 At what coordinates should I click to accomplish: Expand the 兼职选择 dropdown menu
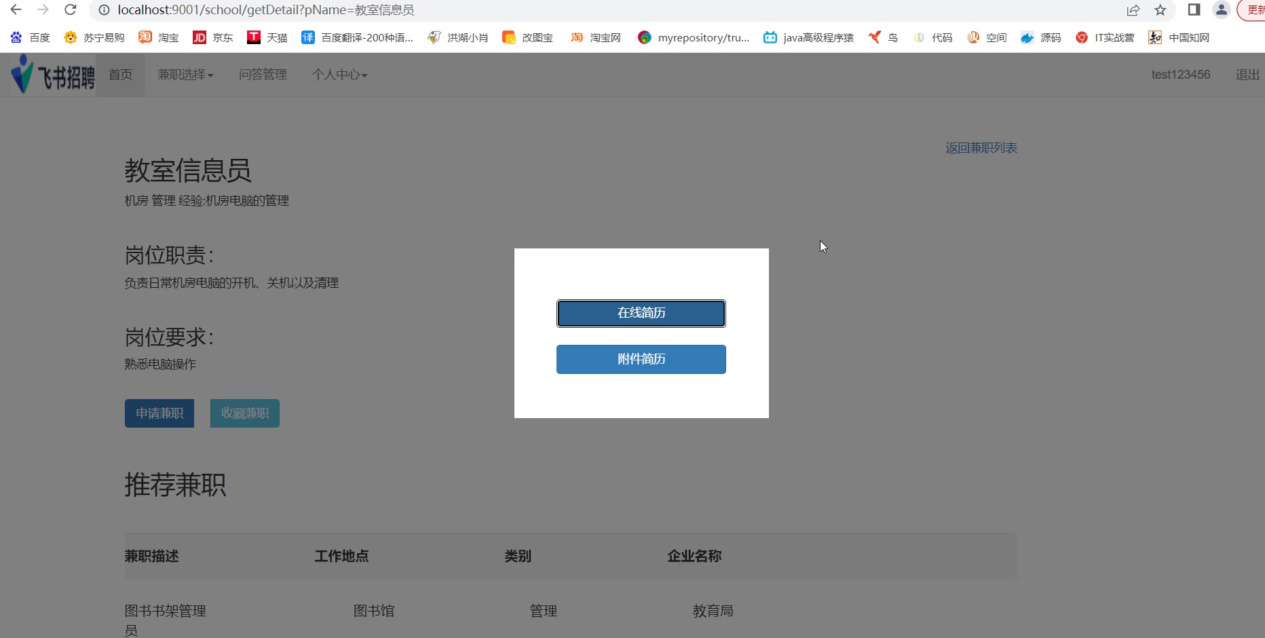coord(185,75)
